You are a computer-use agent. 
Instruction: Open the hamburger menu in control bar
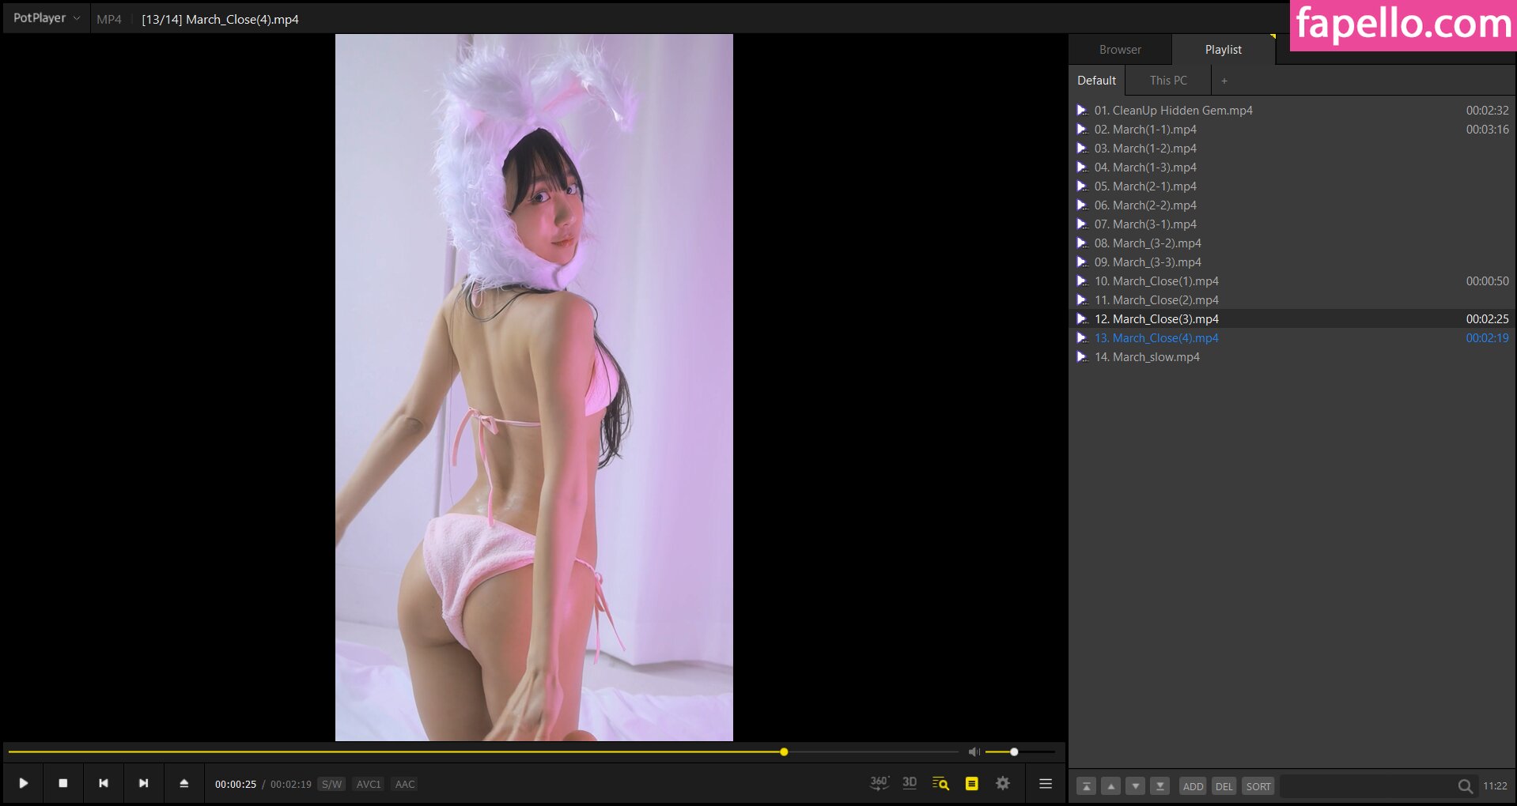[x=1045, y=783]
